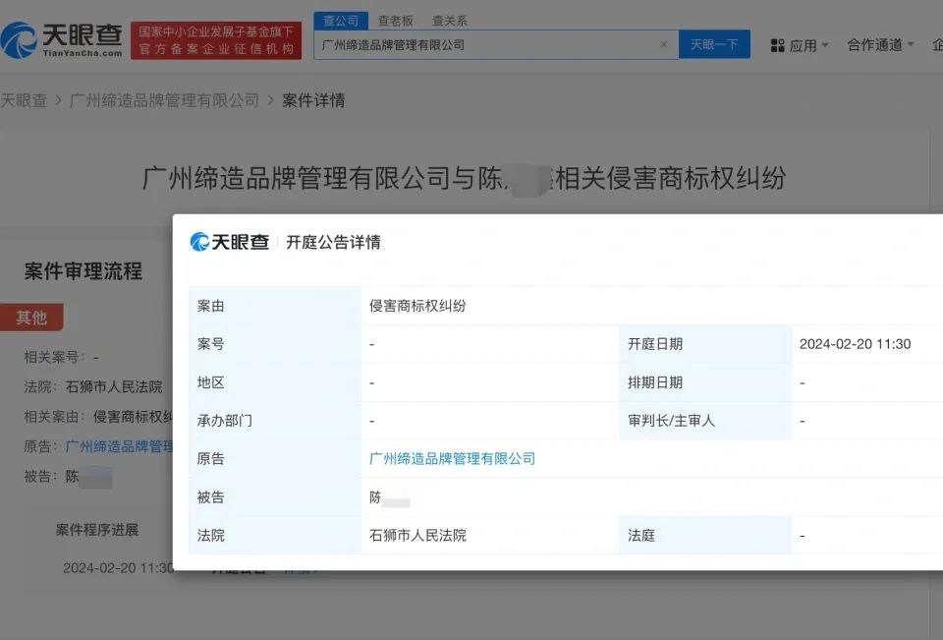Select the 相关案号 line in the background panel

[x=61, y=357]
